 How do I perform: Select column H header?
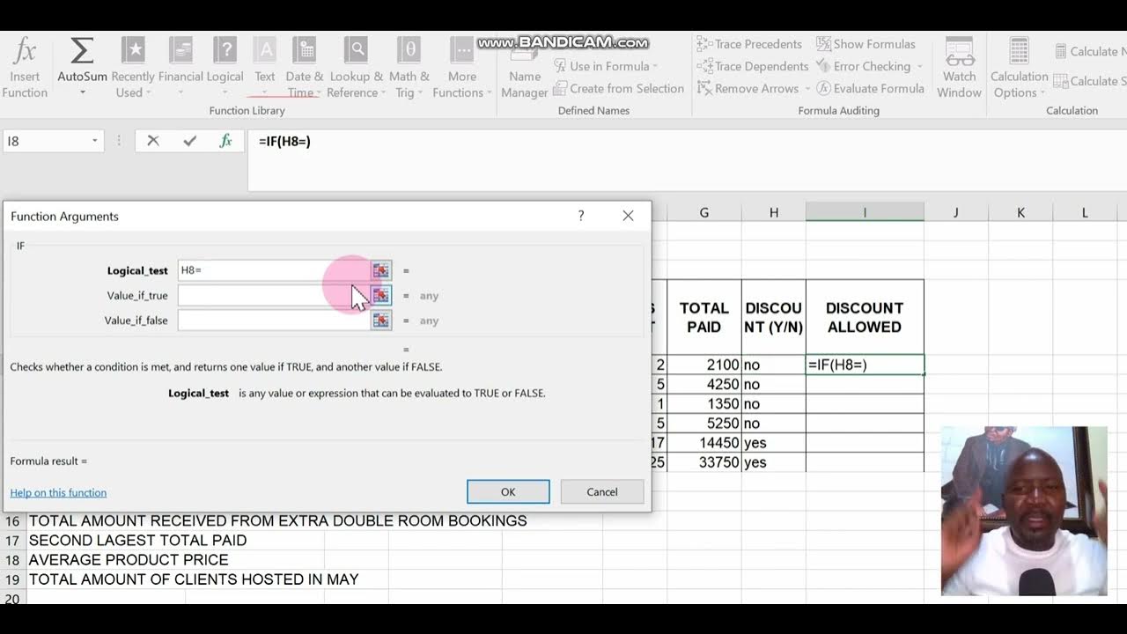(773, 212)
